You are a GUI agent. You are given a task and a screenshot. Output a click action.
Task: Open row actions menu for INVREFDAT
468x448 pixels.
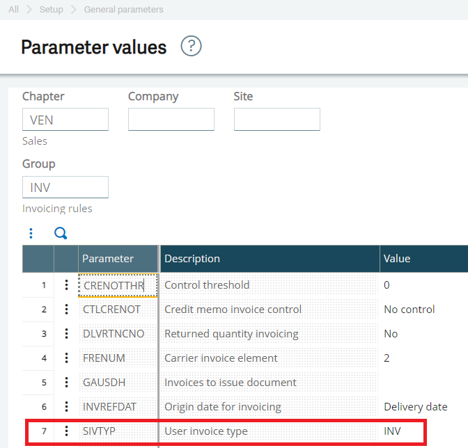(x=66, y=406)
